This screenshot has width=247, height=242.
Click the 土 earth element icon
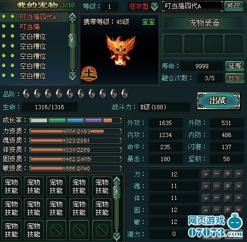(x=89, y=74)
